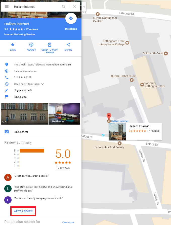Click View more beside People also search for
This screenshot has height=225, width=171.
[x=68, y=222]
